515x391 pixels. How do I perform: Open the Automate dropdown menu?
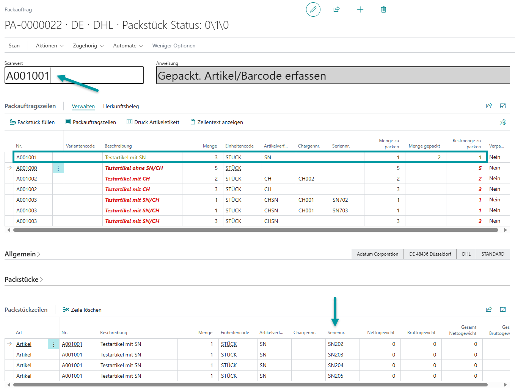pos(128,46)
